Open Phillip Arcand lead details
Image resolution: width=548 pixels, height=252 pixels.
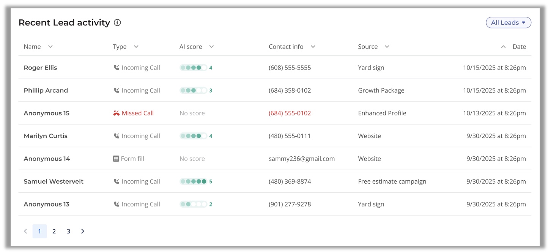46,90
